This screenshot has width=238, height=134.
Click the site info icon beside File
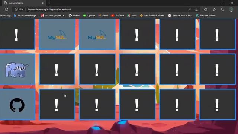16,9
